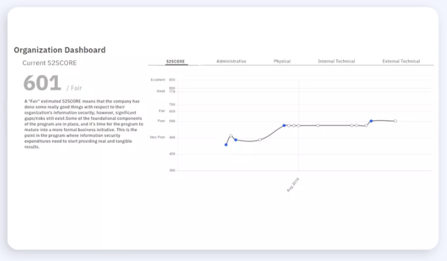Click the Excellent axis label
Screen dimensions: 447x261
158,80
